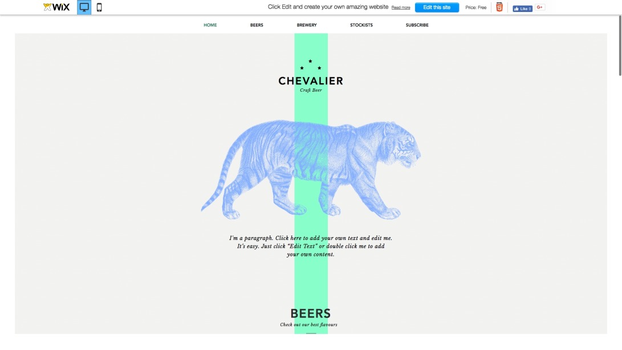Open the SUBSCRIBE page

pos(417,25)
